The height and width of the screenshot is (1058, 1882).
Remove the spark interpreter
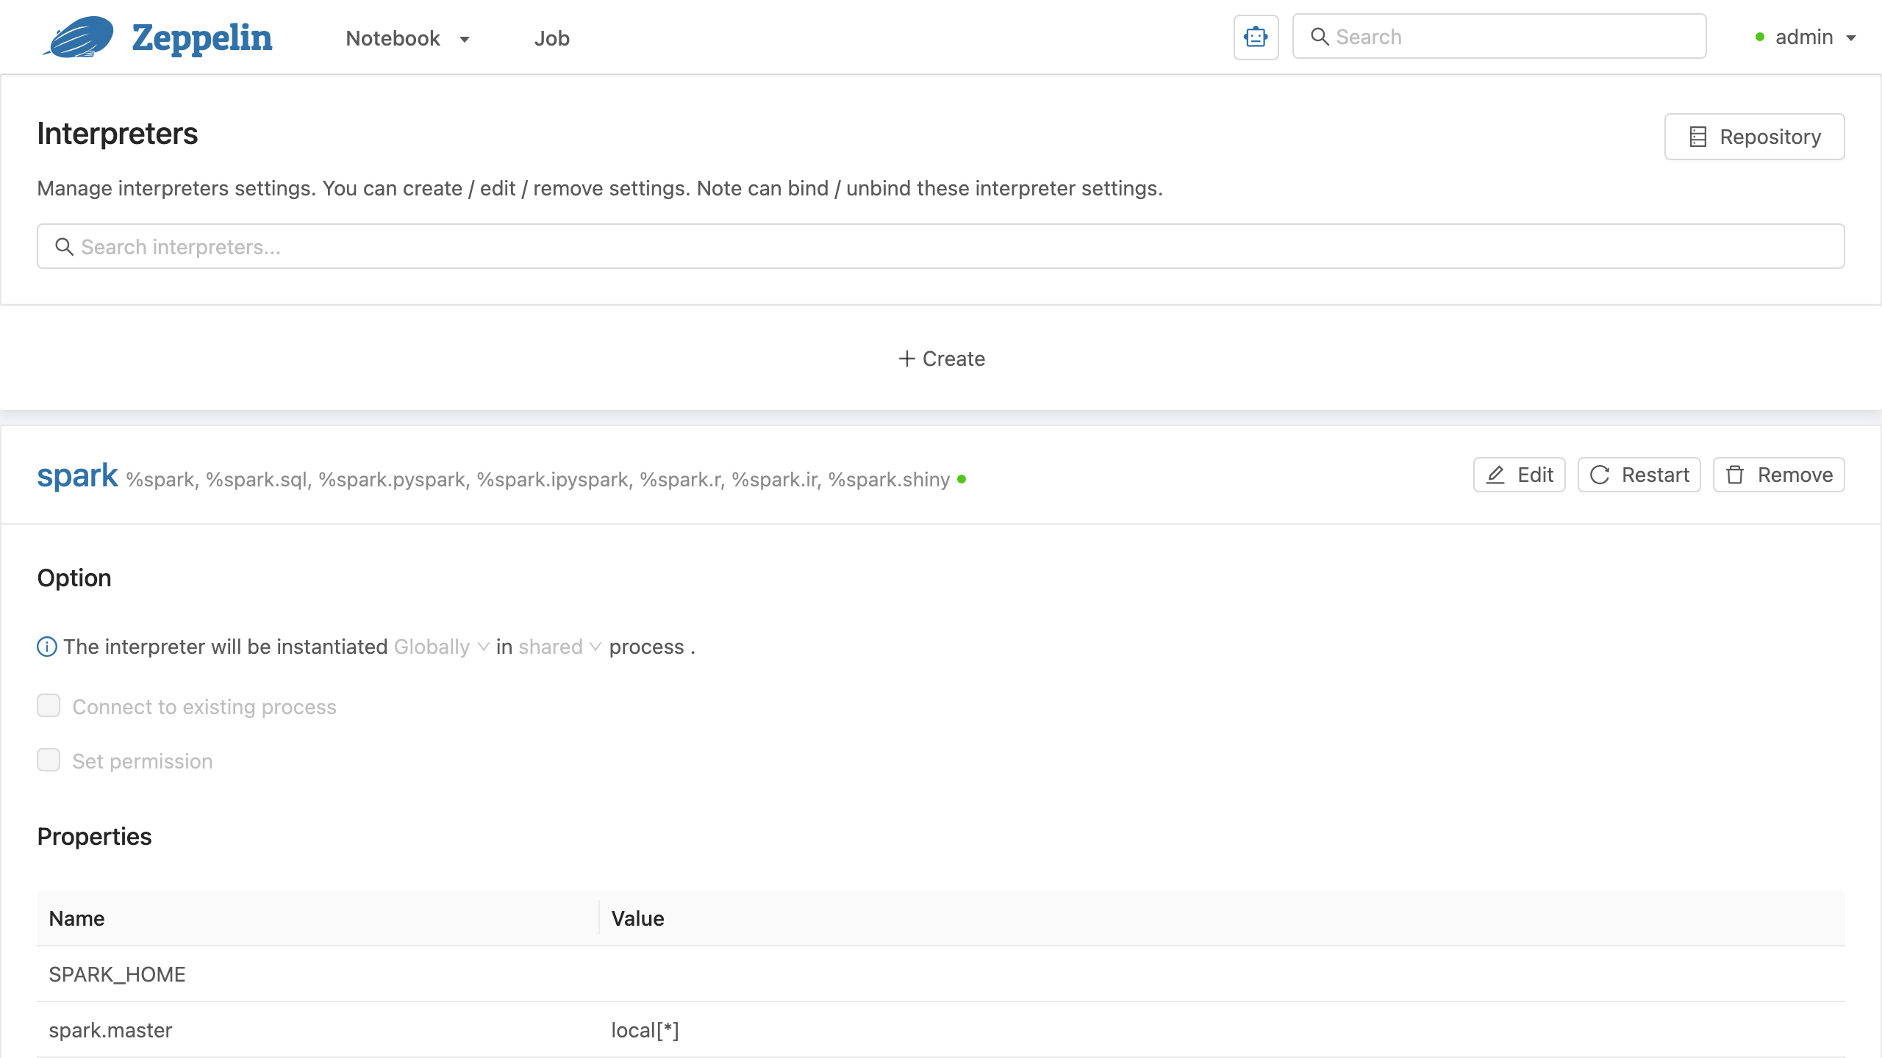[x=1778, y=475]
